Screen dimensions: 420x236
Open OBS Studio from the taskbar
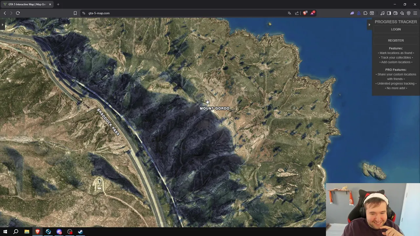point(70,232)
